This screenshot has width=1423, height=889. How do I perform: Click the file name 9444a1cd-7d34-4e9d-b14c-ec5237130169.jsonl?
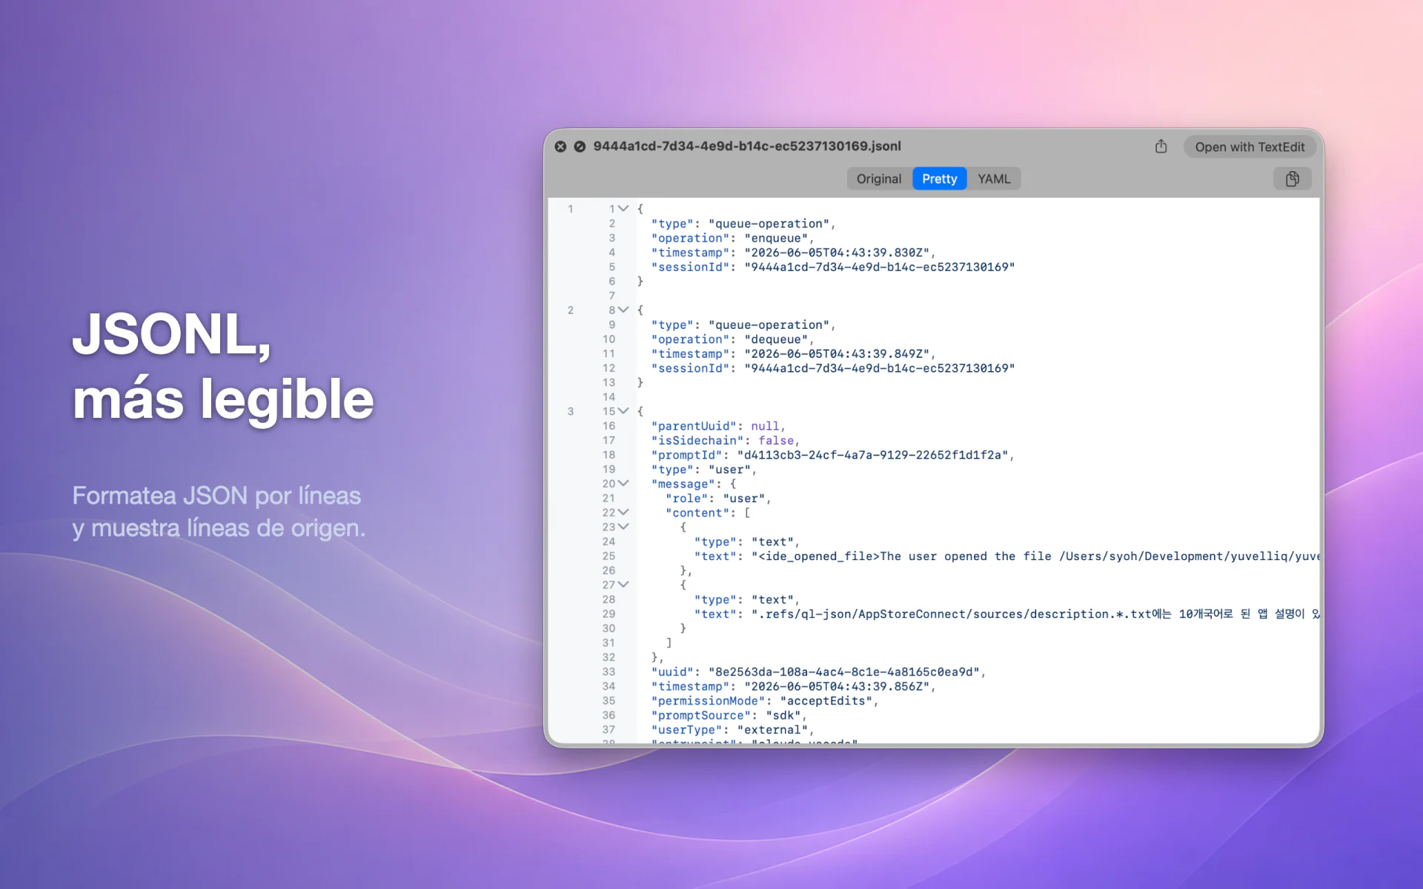tap(747, 146)
